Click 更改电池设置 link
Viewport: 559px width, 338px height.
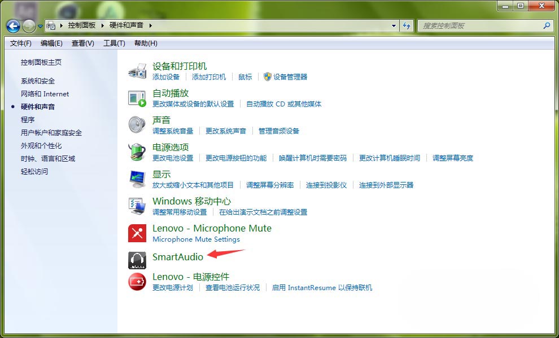(x=173, y=158)
